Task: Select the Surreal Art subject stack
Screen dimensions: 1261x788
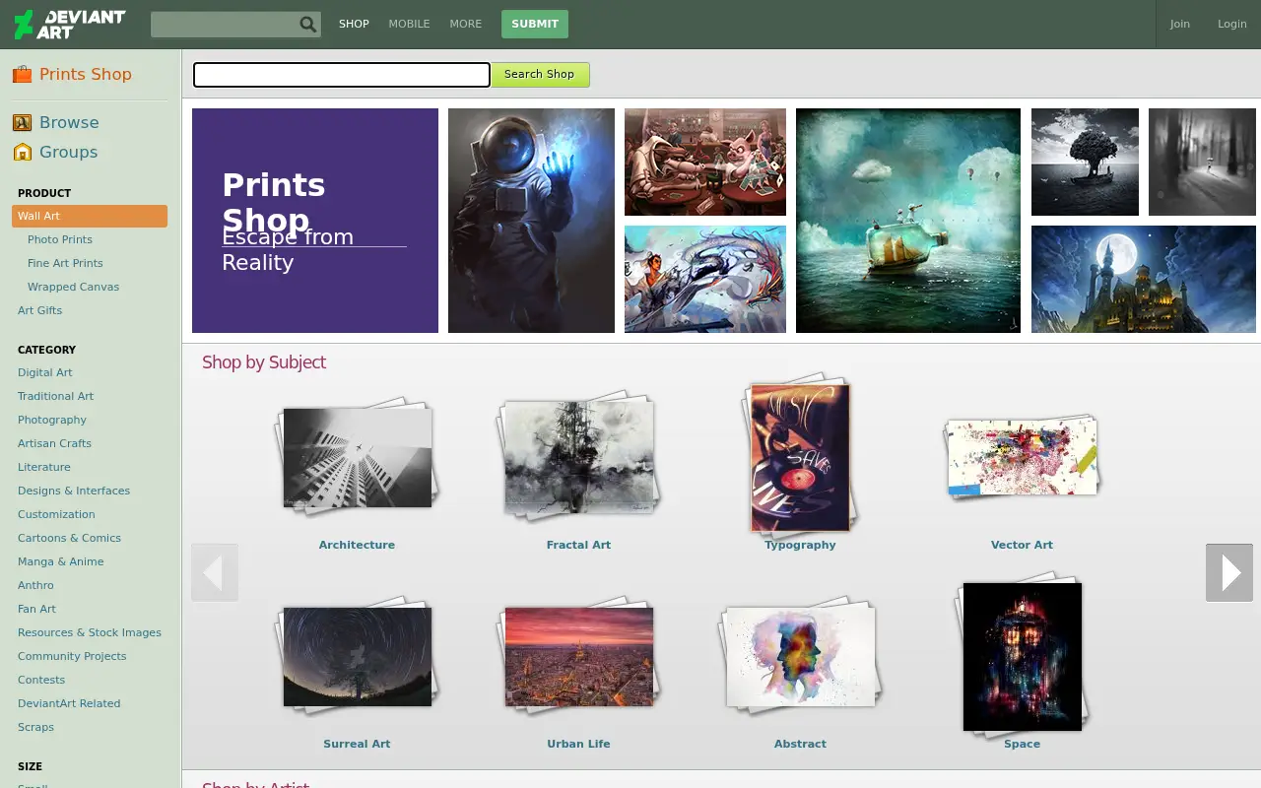Action: tap(357, 655)
